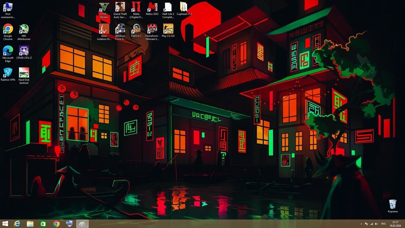Open the computer monitor taskbar app
This screenshot has width=405, height=228.
(x=69, y=224)
